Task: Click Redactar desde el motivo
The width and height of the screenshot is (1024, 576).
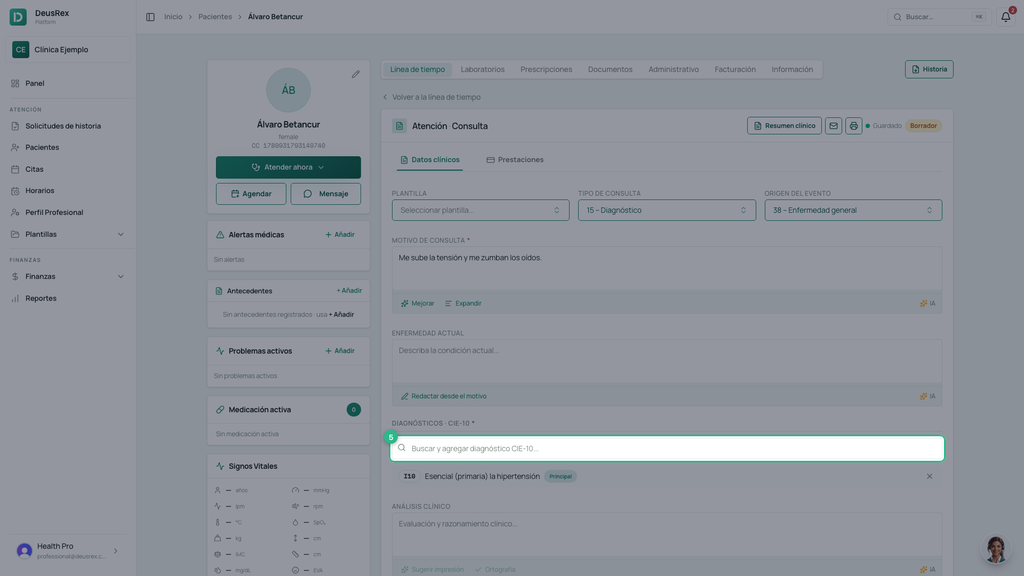Action: tap(444, 396)
